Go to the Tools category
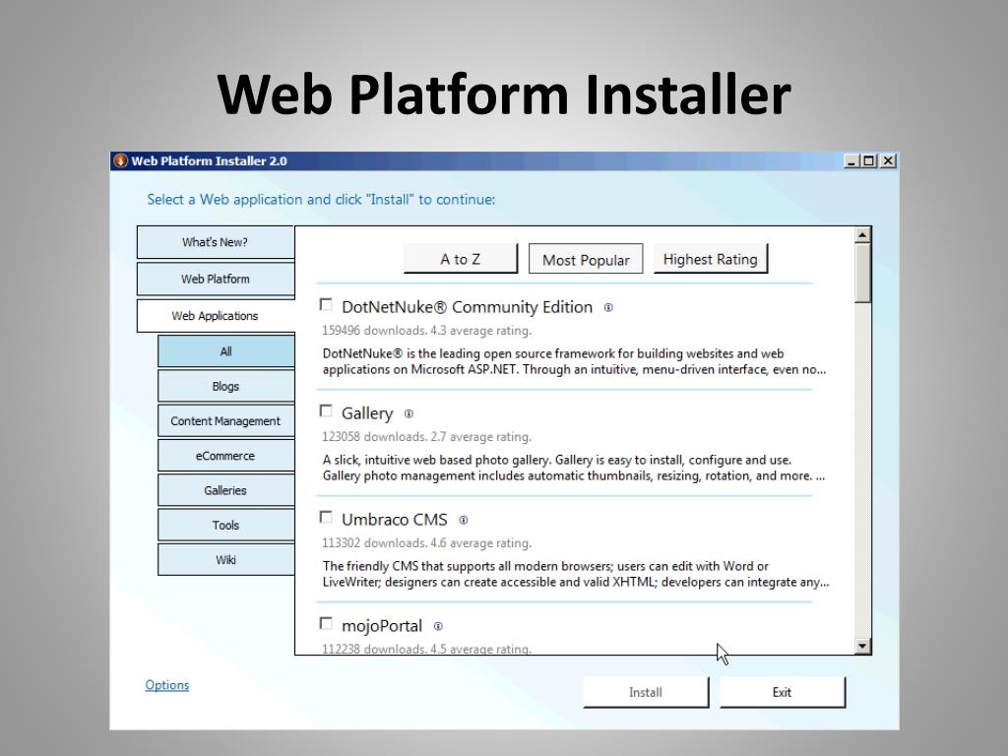The width and height of the screenshot is (1008, 756). [225, 526]
